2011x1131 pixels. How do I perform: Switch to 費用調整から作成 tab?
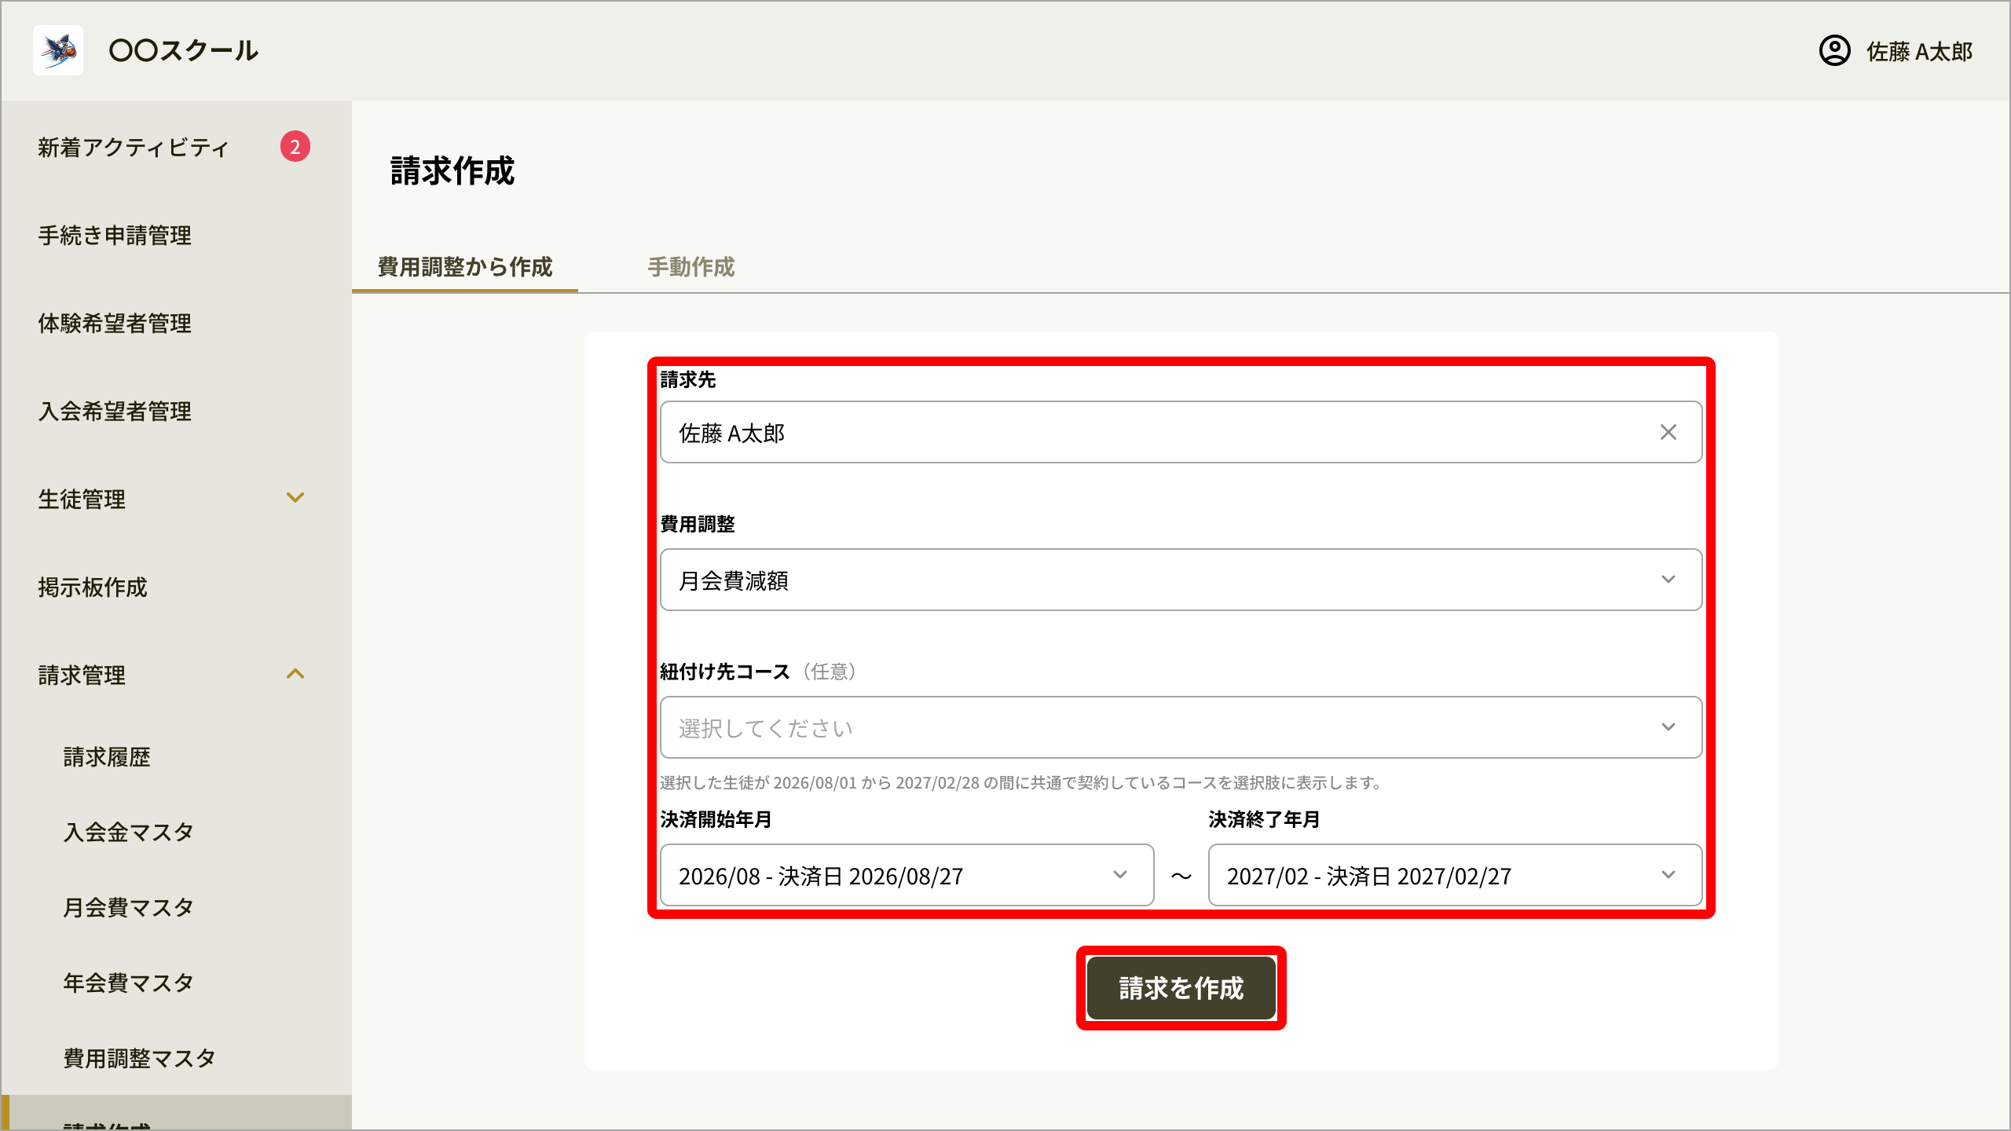coord(465,267)
